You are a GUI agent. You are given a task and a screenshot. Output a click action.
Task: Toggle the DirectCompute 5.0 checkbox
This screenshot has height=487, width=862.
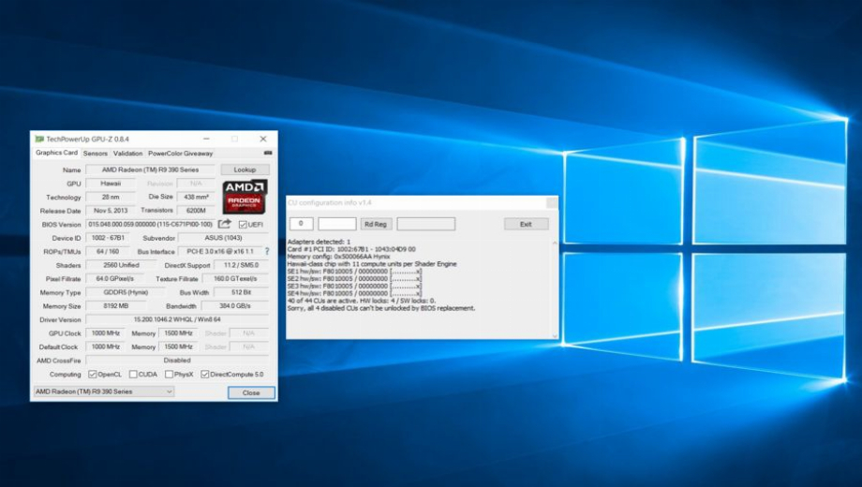click(204, 374)
